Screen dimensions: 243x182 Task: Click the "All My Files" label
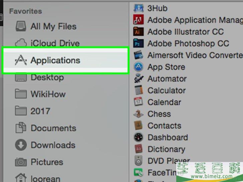point(53,26)
